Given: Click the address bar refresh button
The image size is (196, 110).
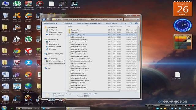Looking at the screenshot, I should tap(121, 19).
